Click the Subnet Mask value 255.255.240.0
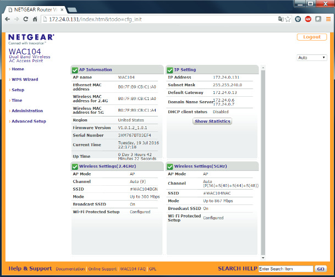This screenshot has width=335, height=277. coord(227,85)
